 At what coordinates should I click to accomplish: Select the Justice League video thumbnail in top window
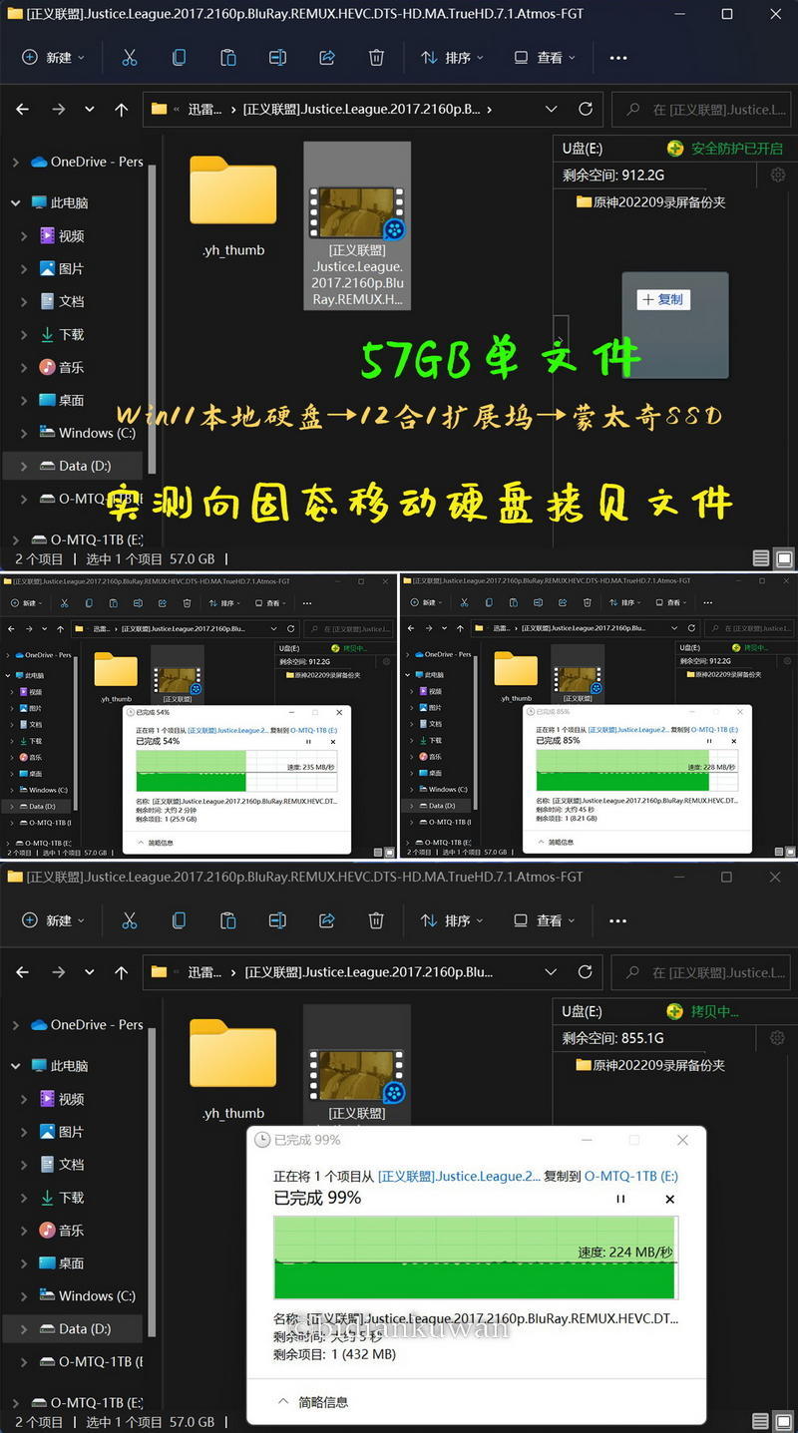[x=357, y=225]
